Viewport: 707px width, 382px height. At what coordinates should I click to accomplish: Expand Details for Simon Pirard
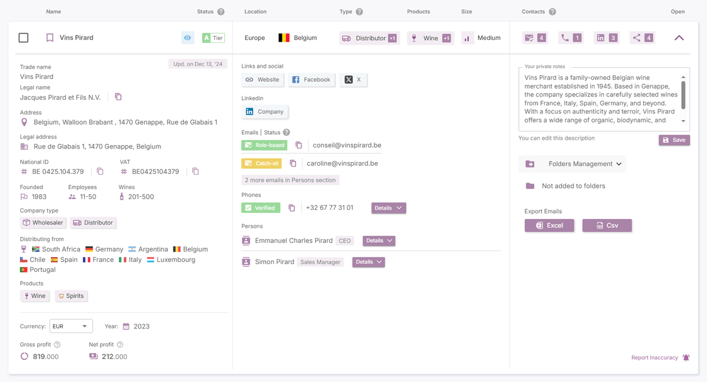tap(369, 262)
